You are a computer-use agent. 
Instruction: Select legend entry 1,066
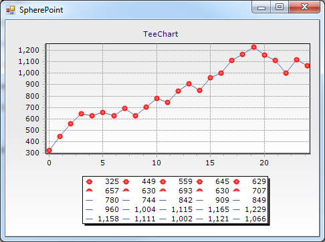pyautogui.click(x=255, y=219)
